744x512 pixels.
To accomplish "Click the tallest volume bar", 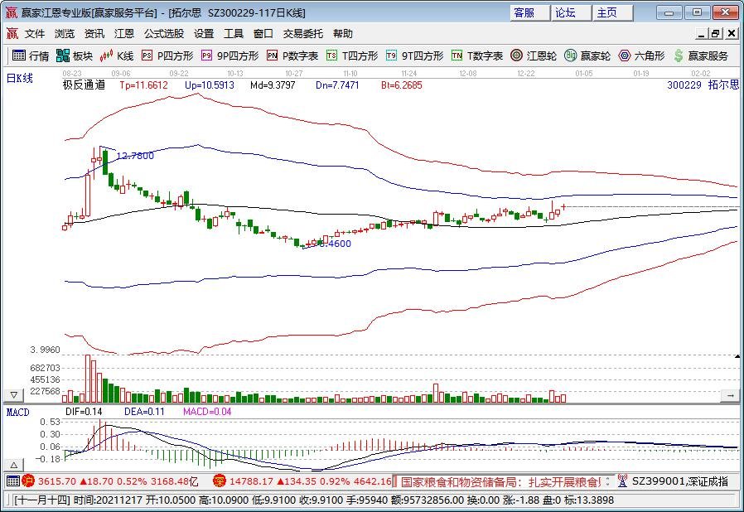I will click(88, 379).
